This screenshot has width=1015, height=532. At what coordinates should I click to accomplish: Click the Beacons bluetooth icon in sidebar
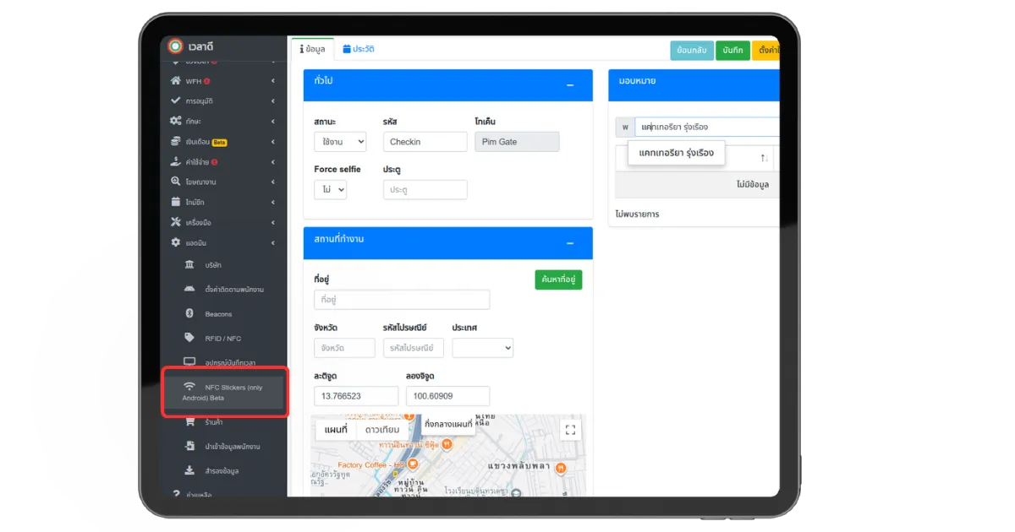[x=189, y=313]
